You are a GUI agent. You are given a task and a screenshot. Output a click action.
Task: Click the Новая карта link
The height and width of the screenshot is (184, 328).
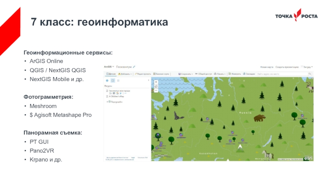(x=266, y=67)
